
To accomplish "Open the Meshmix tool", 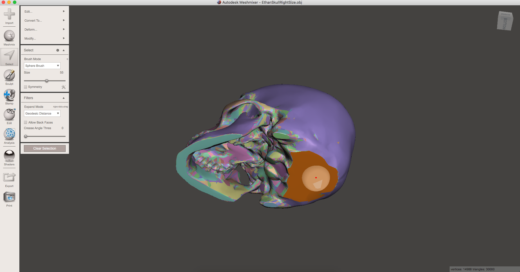I will (x=9, y=38).
